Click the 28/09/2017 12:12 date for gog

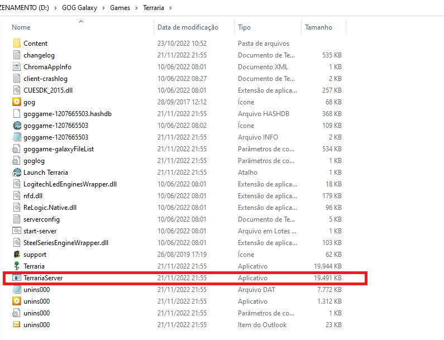pyautogui.click(x=182, y=102)
